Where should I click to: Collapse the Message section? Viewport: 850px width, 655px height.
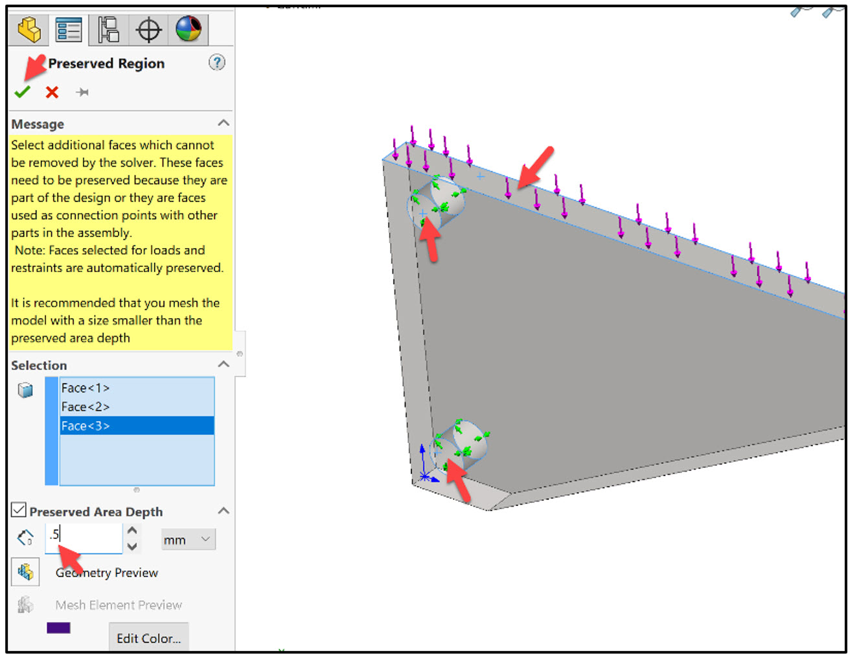[x=223, y=122]
